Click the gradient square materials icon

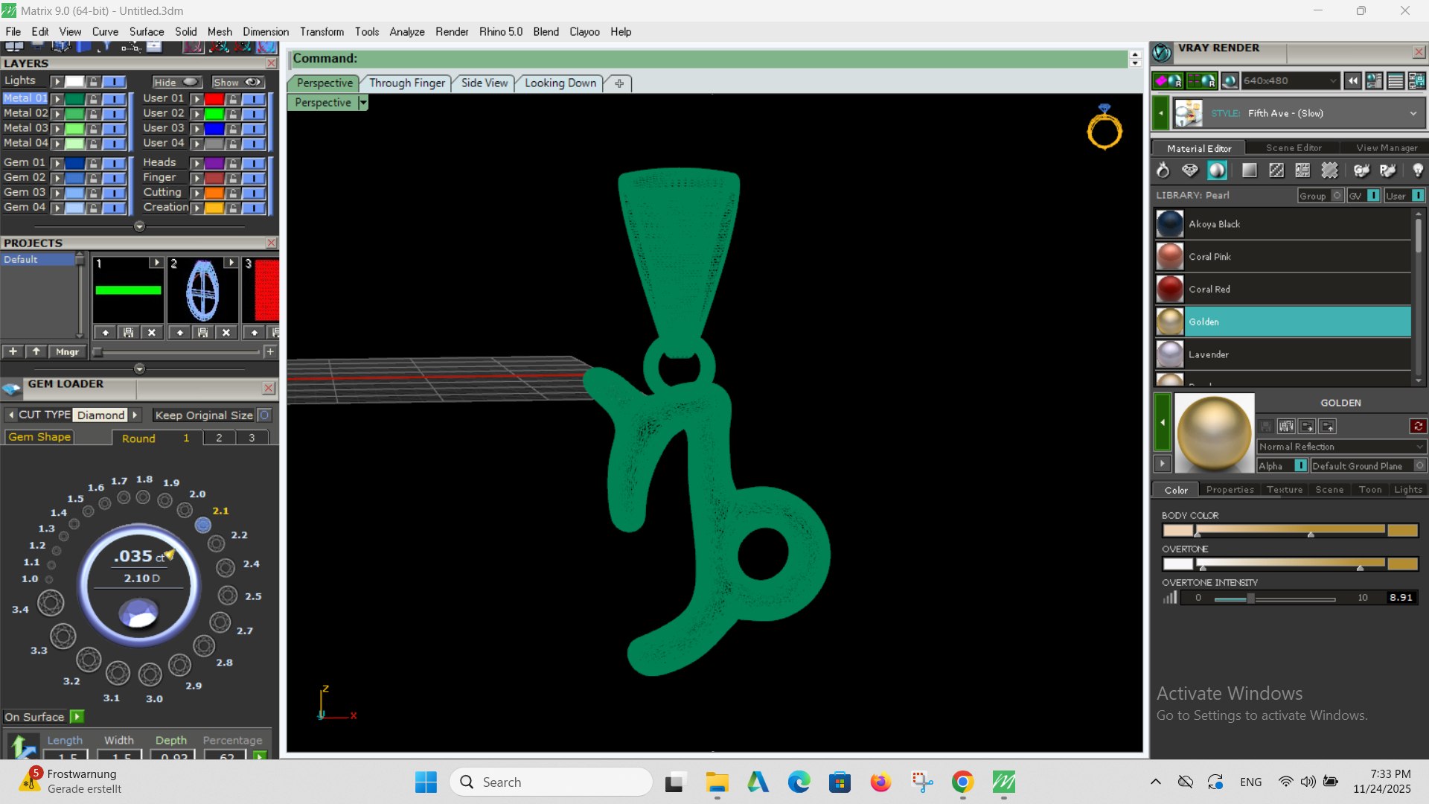1250,170
